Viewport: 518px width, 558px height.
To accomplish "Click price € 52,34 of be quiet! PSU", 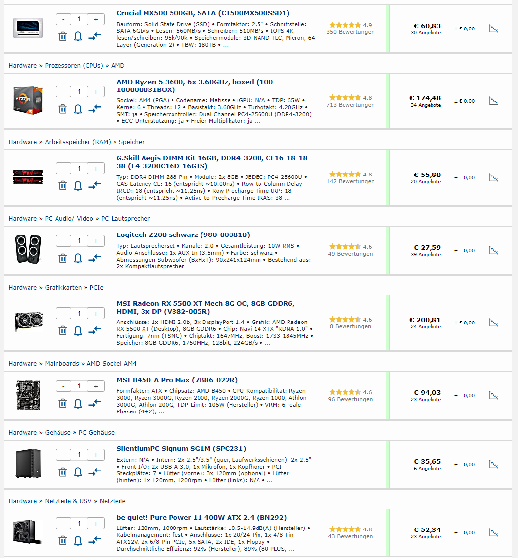I will [x=427, y=530].
